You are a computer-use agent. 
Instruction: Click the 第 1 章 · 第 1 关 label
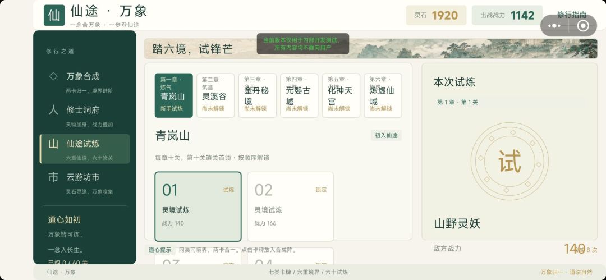pyautogui.click(x=458, y=102)
